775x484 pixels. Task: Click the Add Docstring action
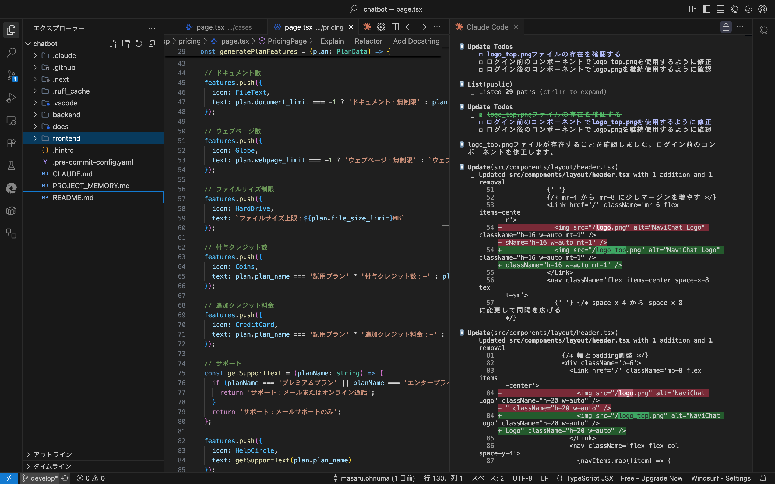416,41
